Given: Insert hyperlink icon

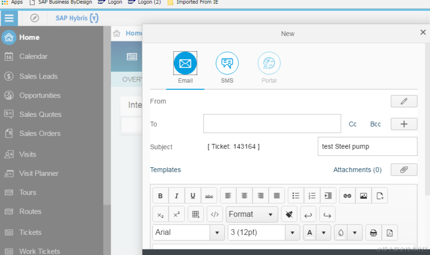Looking at the screenshot, I should [347, 196].
